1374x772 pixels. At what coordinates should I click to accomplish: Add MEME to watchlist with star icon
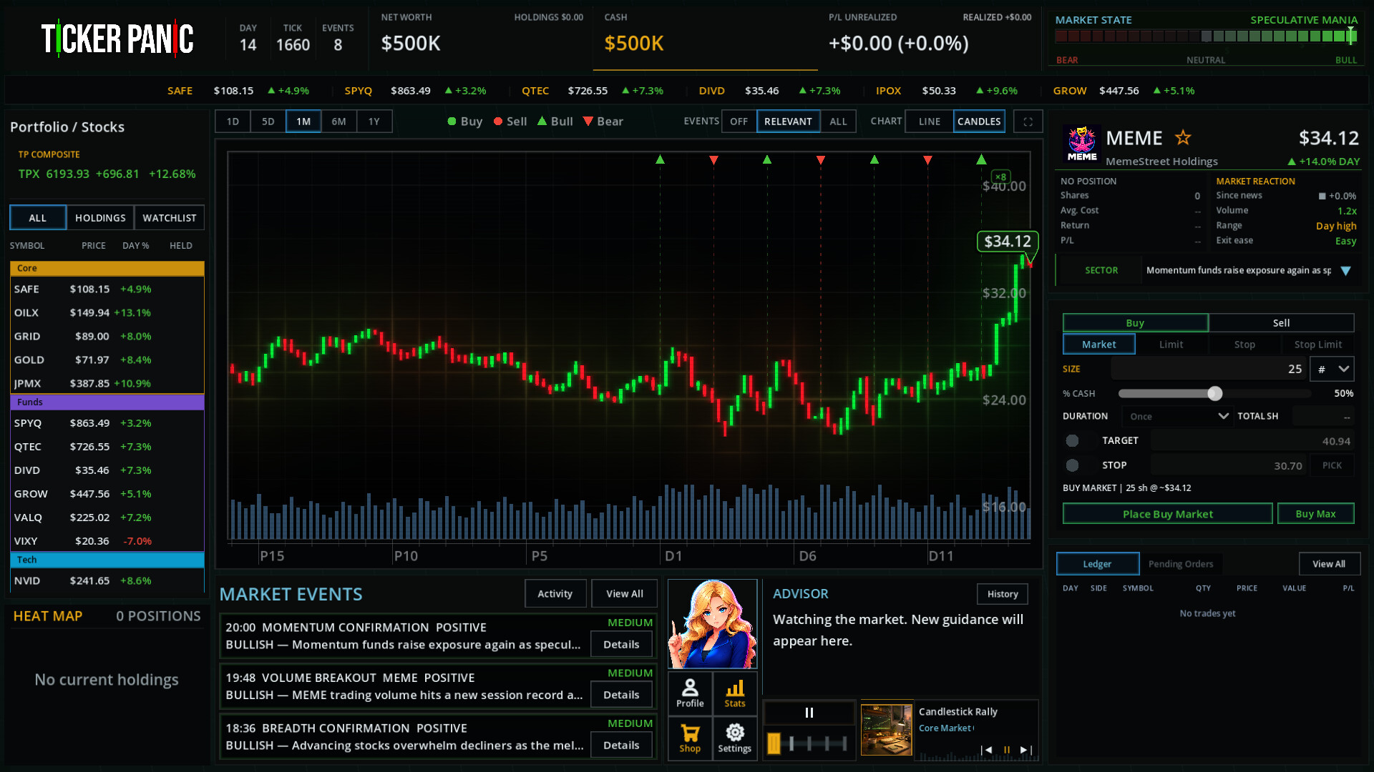coord(1183,137)
